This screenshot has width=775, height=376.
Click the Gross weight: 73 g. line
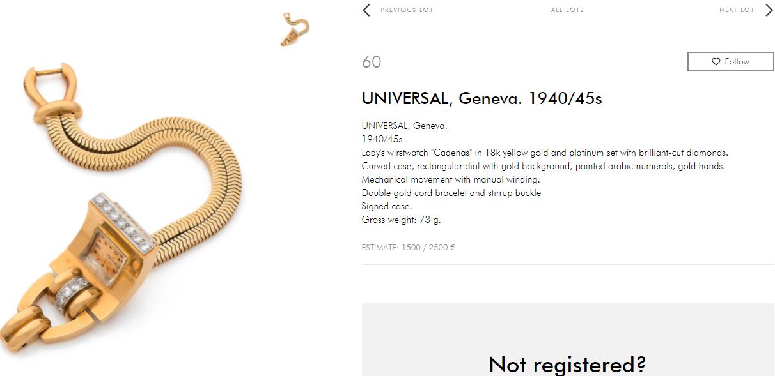(x=402, y=220)
